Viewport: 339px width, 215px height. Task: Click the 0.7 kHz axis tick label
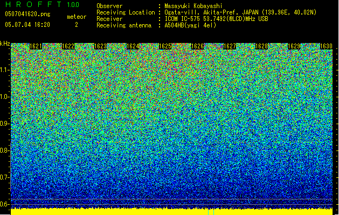pyautogui.click(x=5, y=177)
